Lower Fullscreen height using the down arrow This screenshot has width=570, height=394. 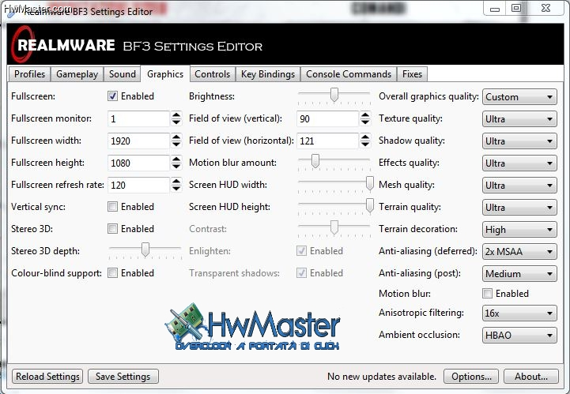click(176, 167)
